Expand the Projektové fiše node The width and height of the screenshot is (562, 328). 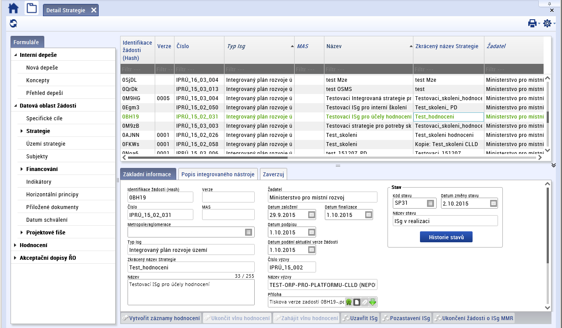pos(22,233)
